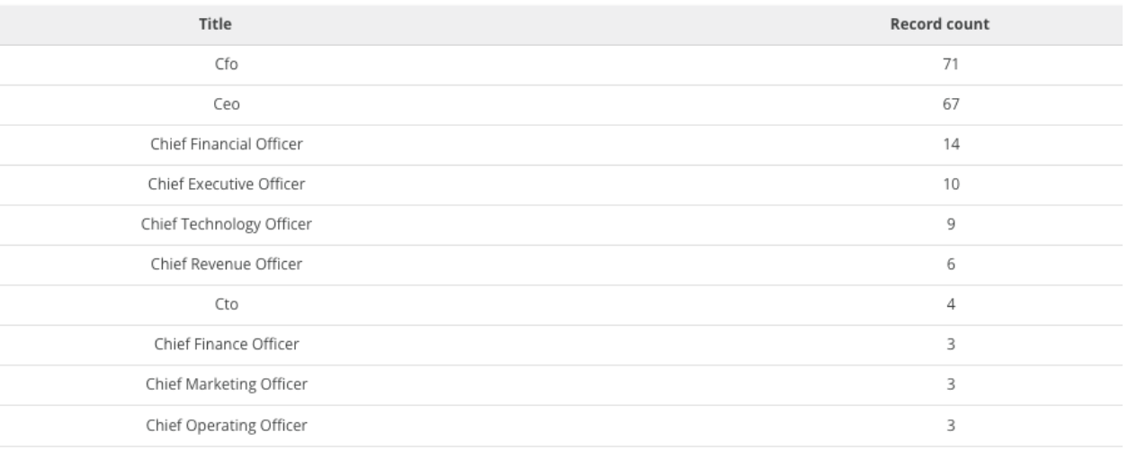1128x450 pixels.
Task: Click the record count value 6
Action: tap(952, 264)
